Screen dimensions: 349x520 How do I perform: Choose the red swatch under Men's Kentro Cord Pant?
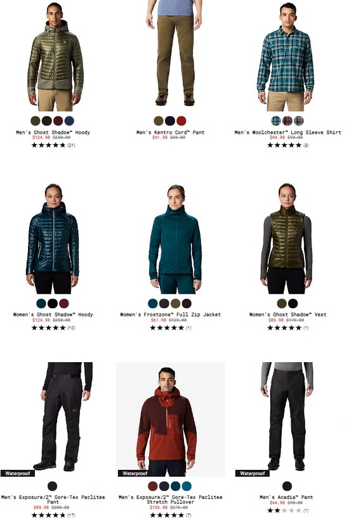[181, 120]
